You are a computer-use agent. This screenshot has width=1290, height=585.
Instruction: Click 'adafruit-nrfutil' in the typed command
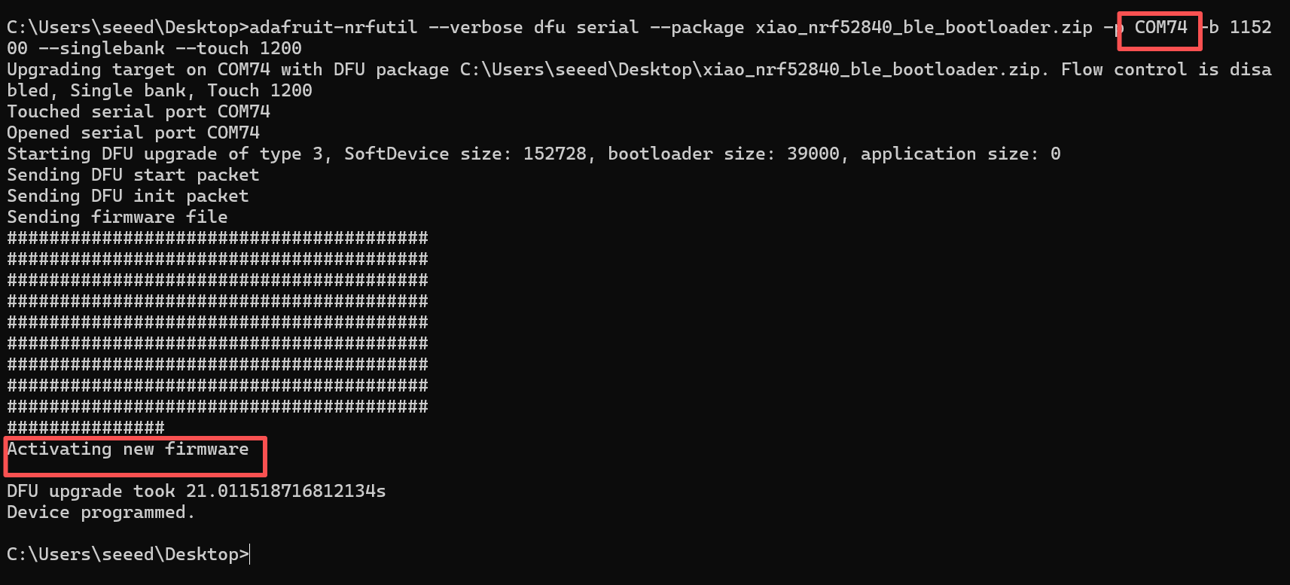pyautogui.click(x=333, y=28)
